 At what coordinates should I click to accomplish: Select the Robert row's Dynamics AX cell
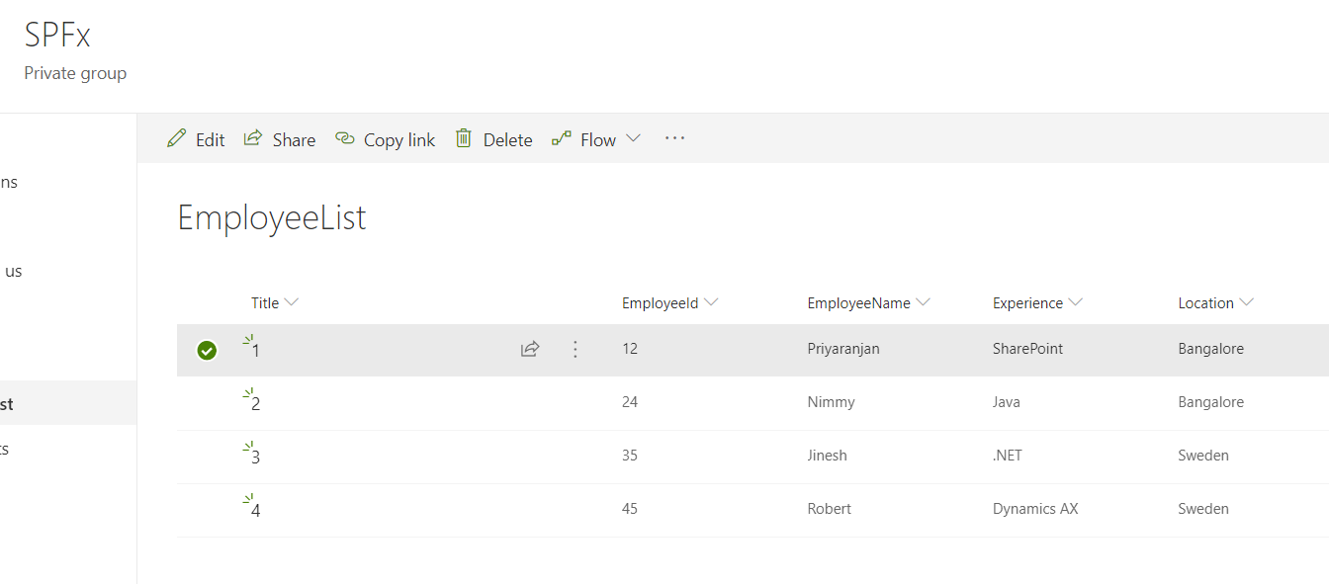(1035, 509)
